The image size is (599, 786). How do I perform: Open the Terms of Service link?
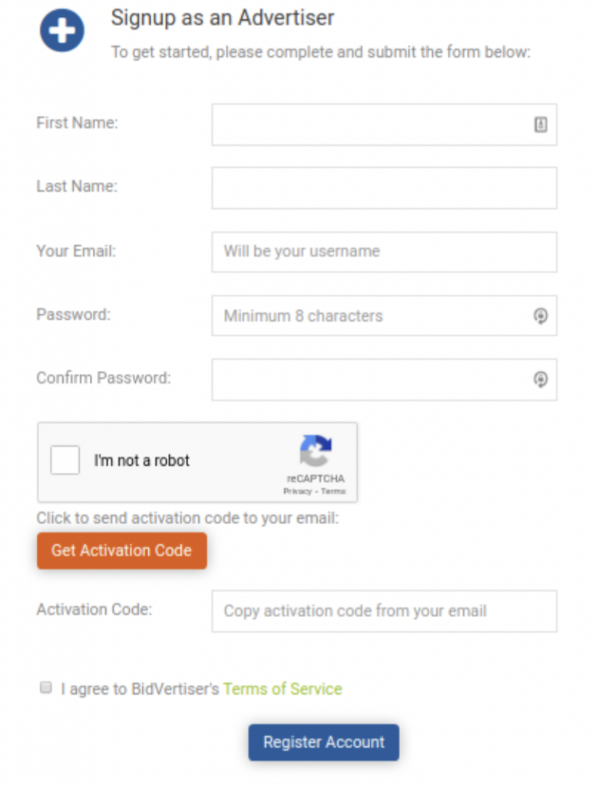[283, 689]
